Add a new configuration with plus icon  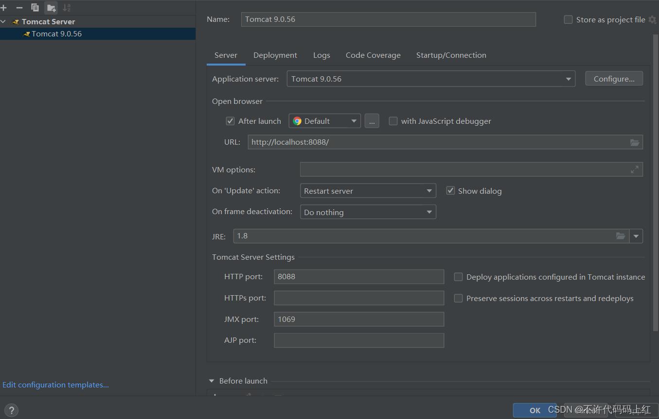coord(4,8)
